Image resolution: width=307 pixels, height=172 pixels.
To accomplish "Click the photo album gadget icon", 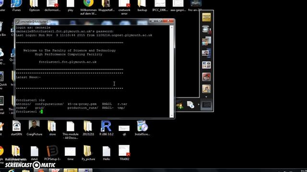I will coord(206,53).
